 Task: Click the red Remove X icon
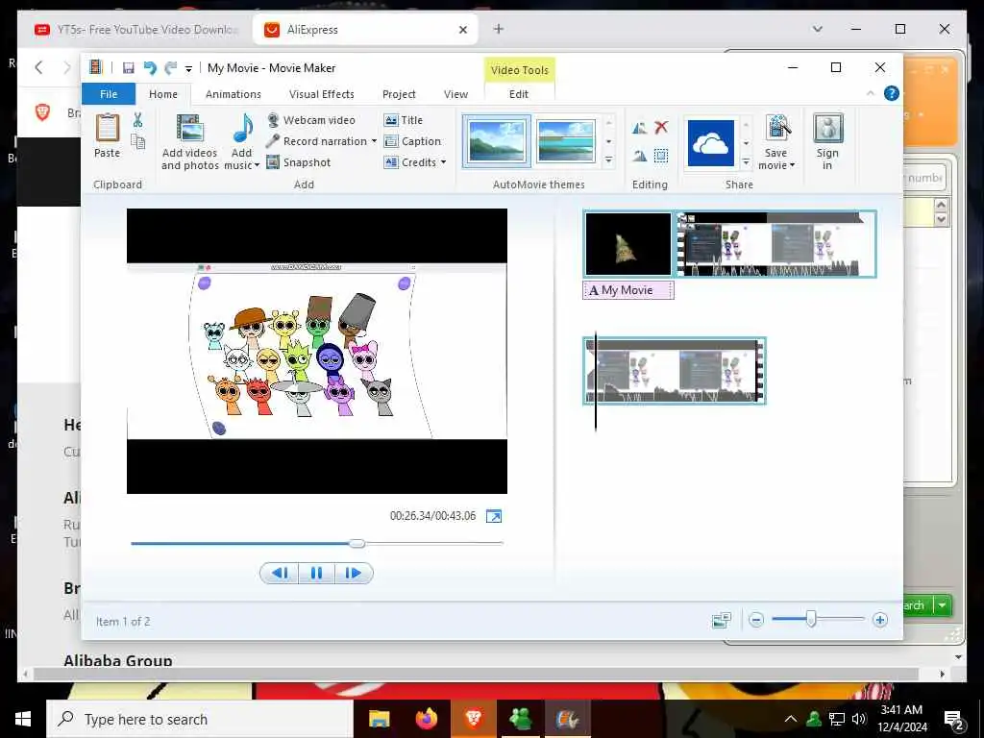[661, 128]
